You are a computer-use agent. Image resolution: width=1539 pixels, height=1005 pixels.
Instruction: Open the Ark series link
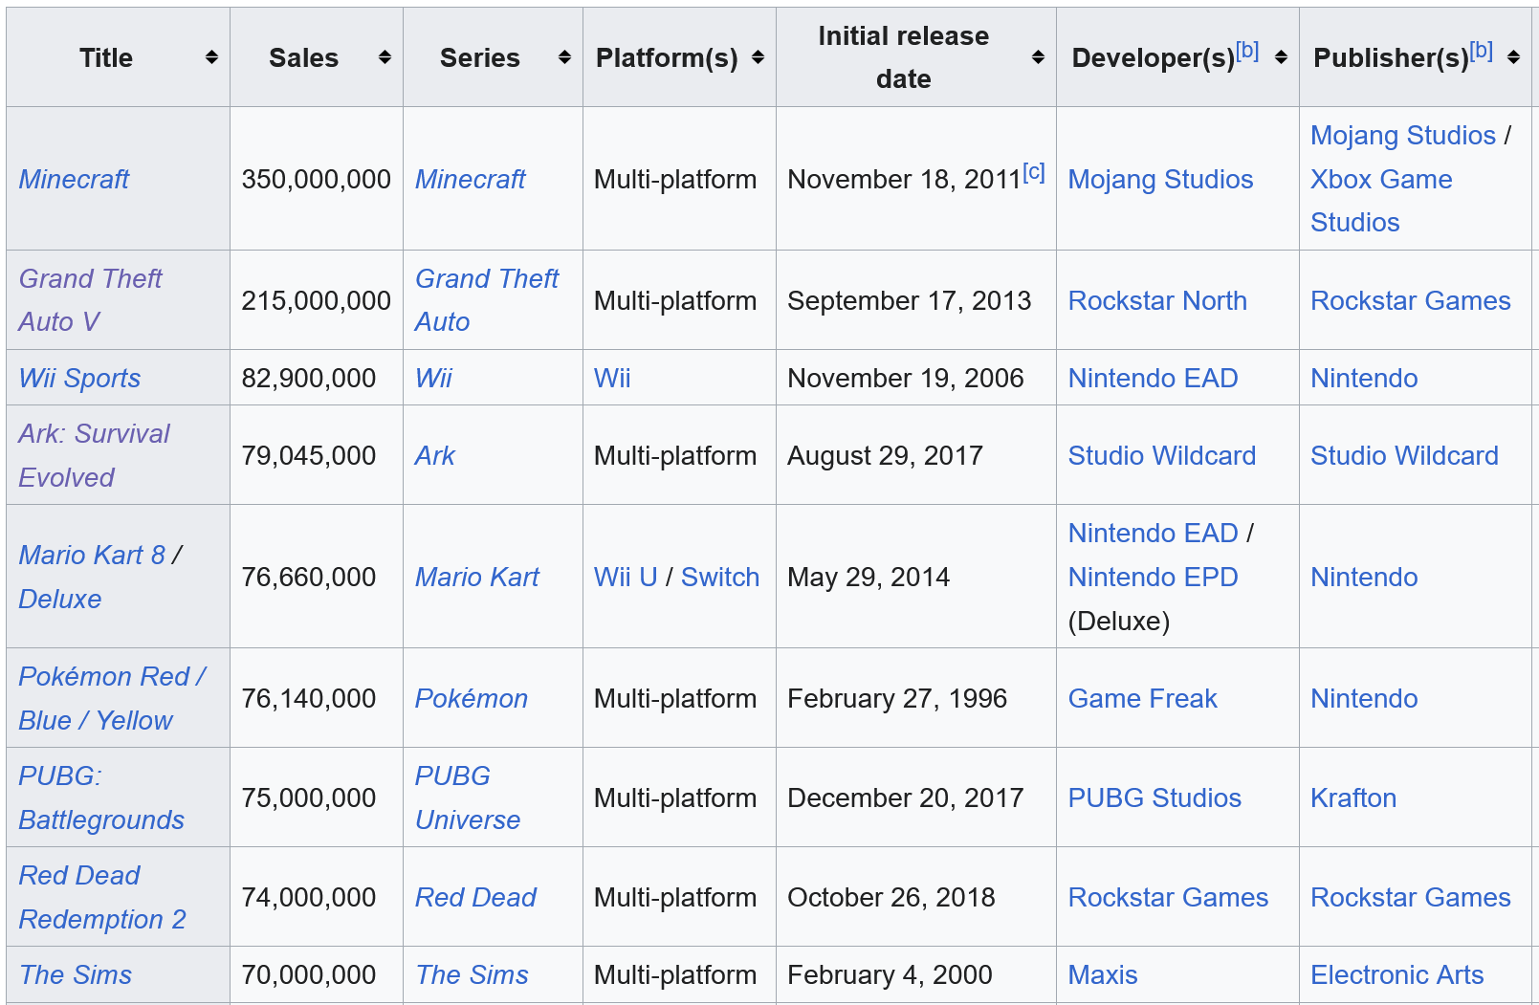coord(435,455)
